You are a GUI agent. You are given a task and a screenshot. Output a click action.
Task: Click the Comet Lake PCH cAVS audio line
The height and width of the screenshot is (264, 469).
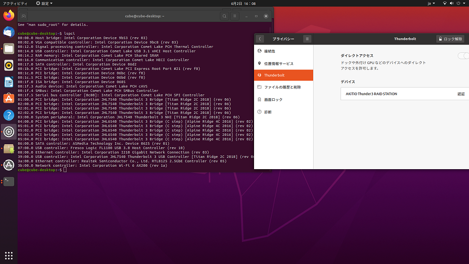[83, 86]
